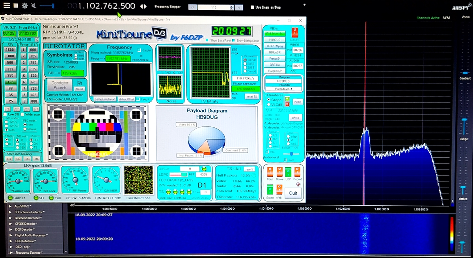Image resolution: width=473 pixels, height=258 pixels.
Task: Open the SDR# settings gear
Action: coord(24,6)
